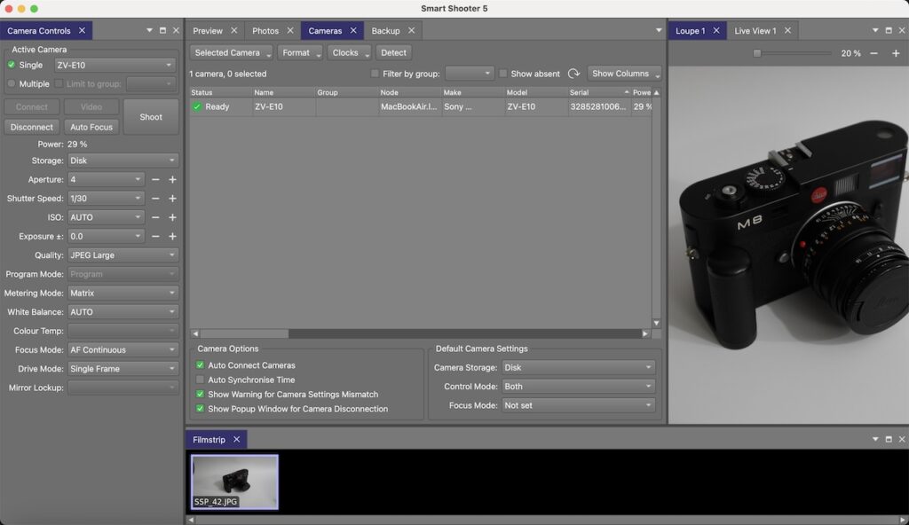Screen dimensions: 909x525
Task: Zoom out in the Loupe panel
Action: 874,53
